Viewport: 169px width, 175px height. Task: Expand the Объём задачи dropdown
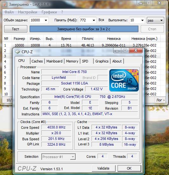pyautogui.click(x=46, y=20)
